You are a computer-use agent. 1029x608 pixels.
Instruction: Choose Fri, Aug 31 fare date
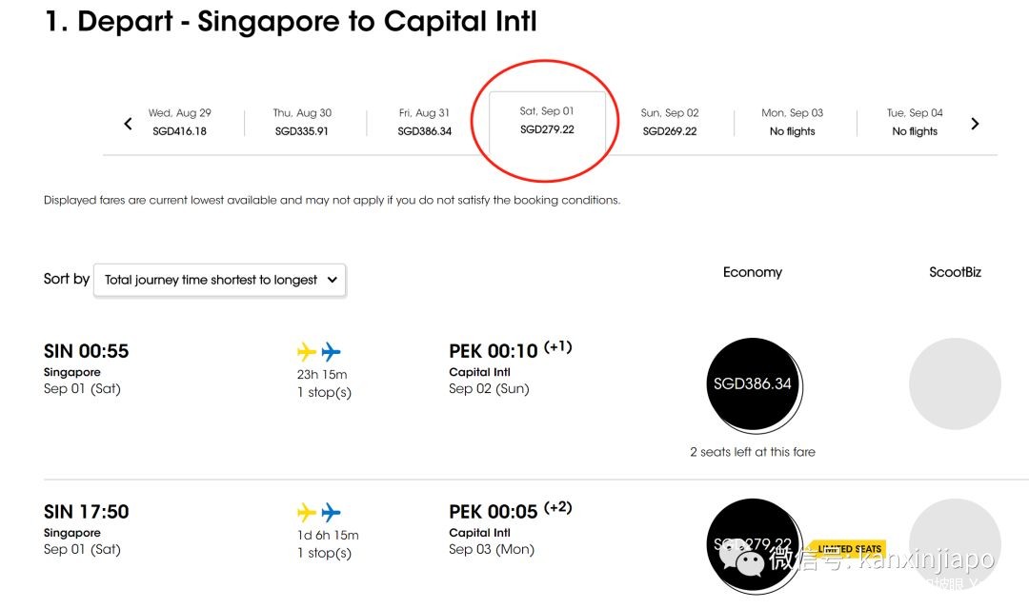point(424,122)
